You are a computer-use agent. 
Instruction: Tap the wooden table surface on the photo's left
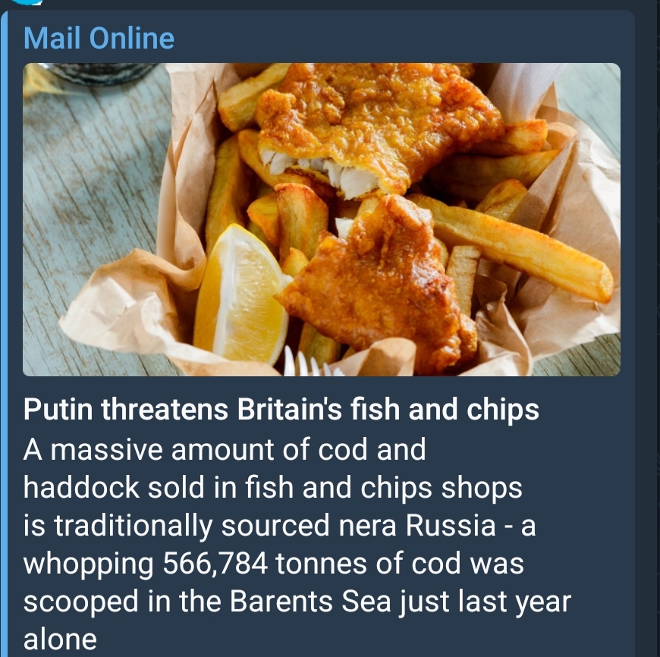click(90, 177)
